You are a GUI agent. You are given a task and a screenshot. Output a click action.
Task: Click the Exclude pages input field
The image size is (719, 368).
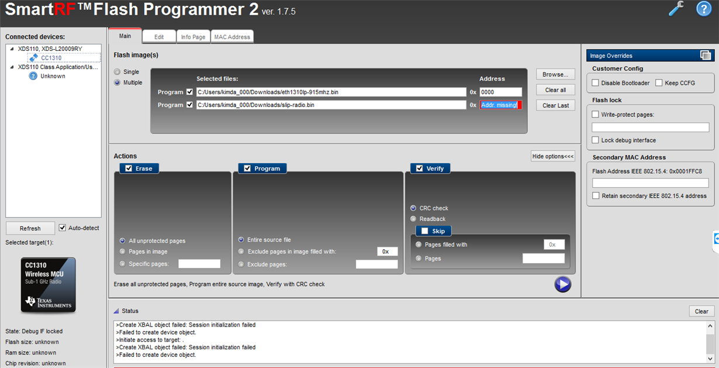pyautogui.click(x=377, y=264)
